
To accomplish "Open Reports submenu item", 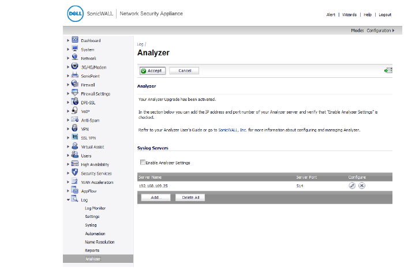I will click(x=92, y=251).
